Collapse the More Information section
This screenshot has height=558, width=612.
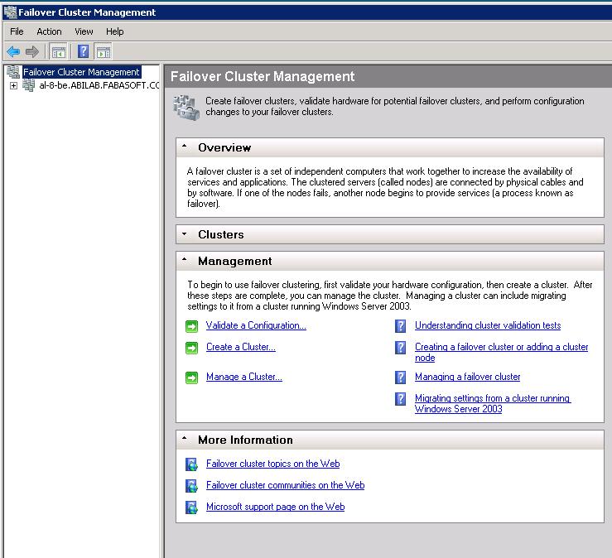pos(185,440)
